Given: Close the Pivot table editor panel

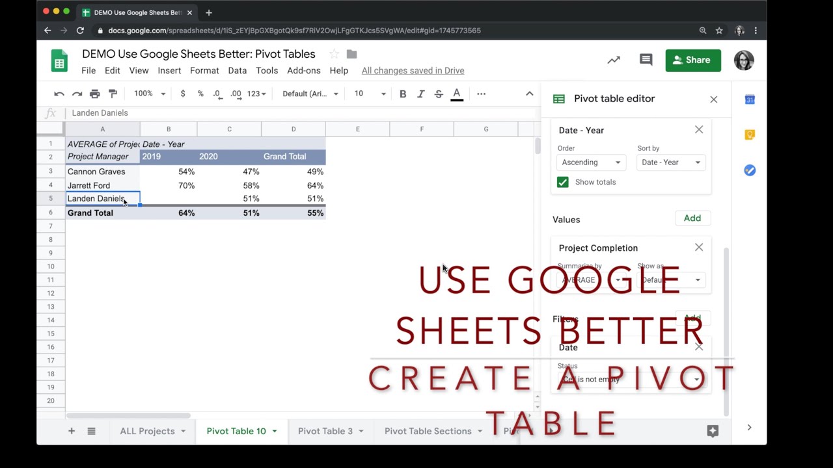Looking at the screenshot, I should pos(714,99).
